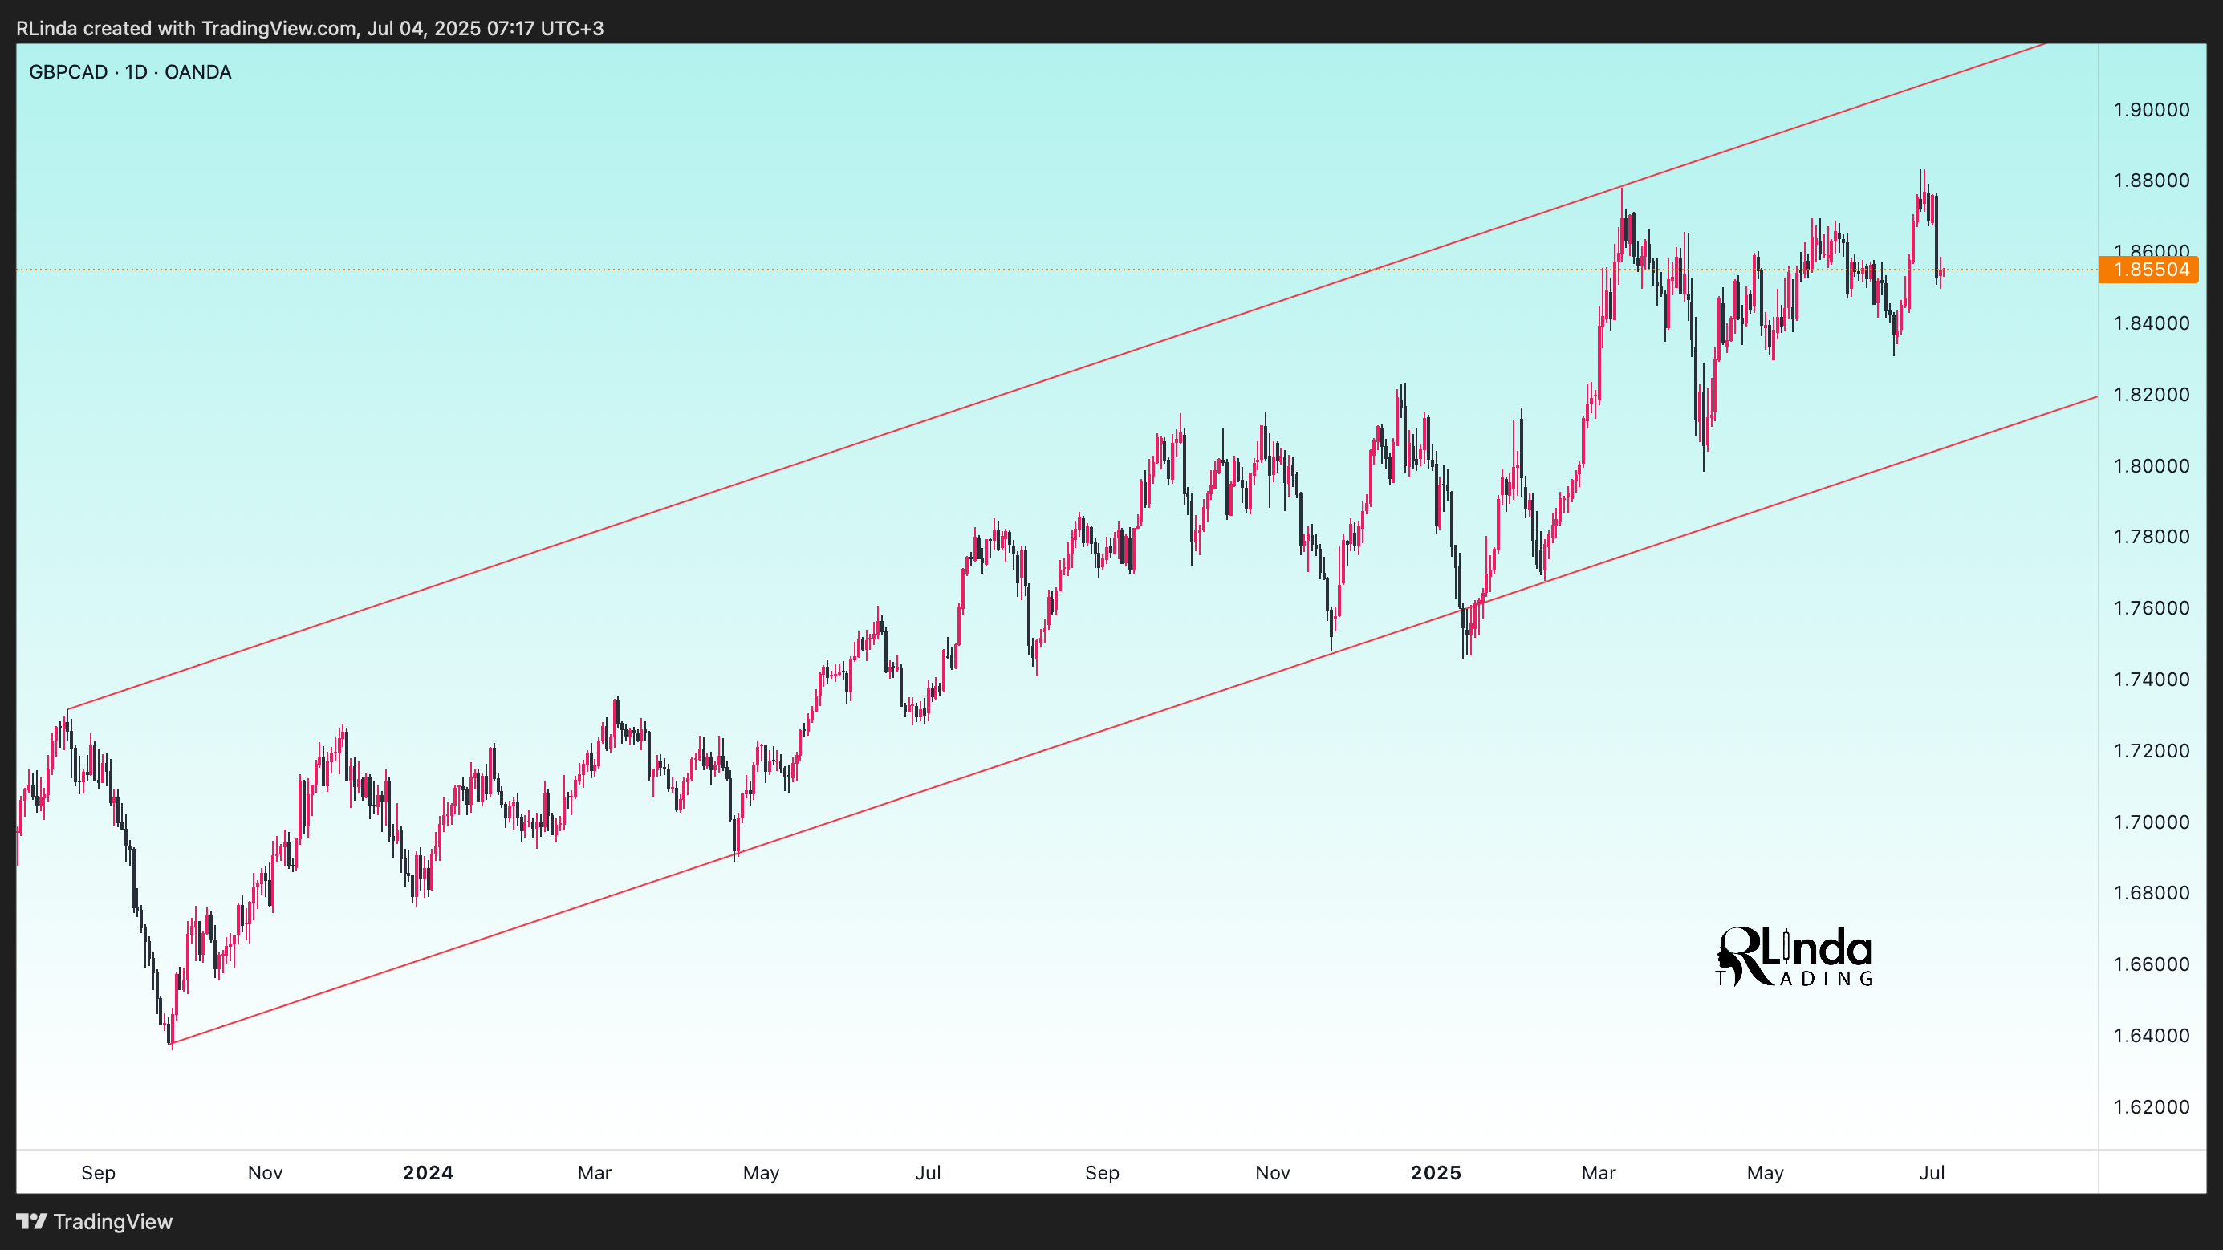The width and height of the screenshot is (2223, 1250).
Task: Click the 1.62000 price axis label
Action: tap(2152, 1107)
